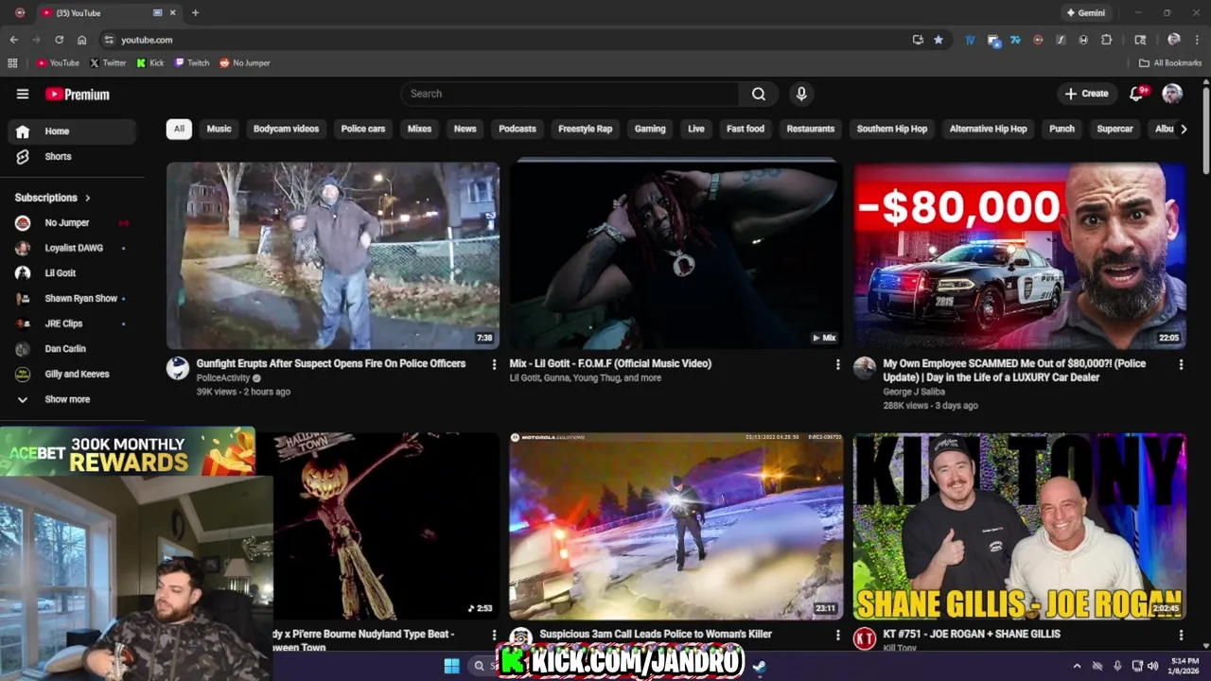The height and width of the screenshot is (681, 1211).
Task: Open Shorts in sidebar
Action: pyautogui.click(x=72, y=156)
